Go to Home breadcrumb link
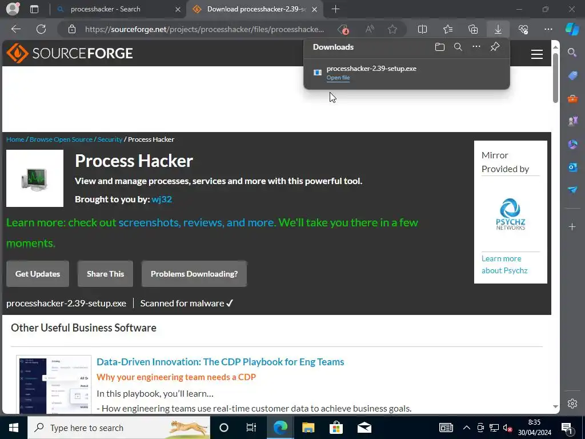Viewport: 585px width, 439px height. click(x=15, y=139)
